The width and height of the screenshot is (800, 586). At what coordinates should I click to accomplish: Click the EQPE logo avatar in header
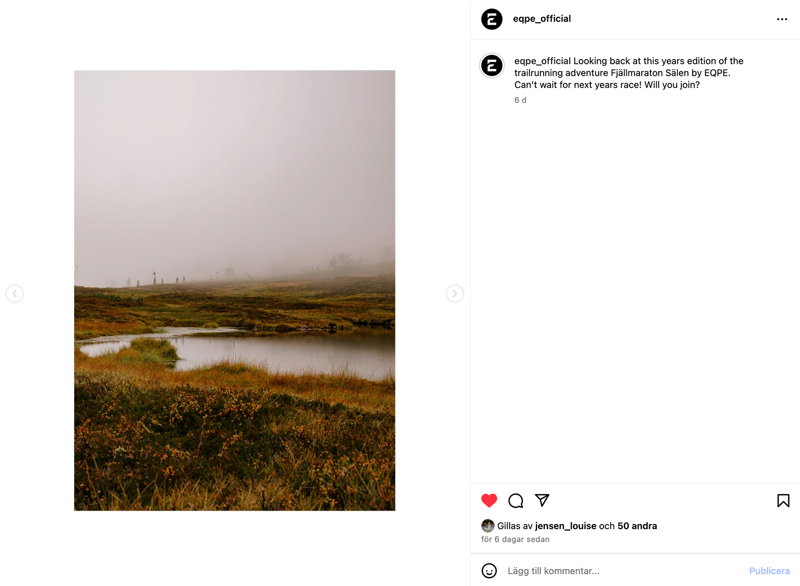[x=492, y=19]
